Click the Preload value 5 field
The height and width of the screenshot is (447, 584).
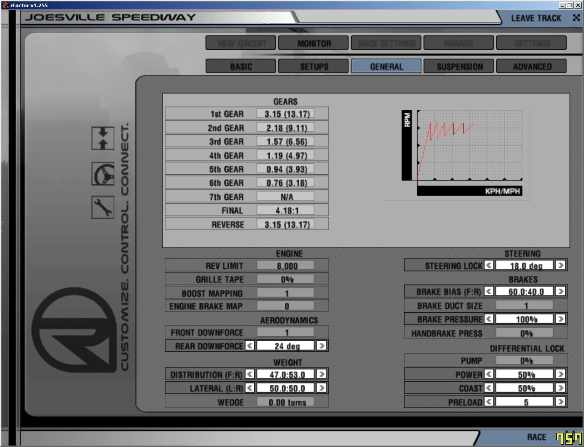(x=525, y=402)
